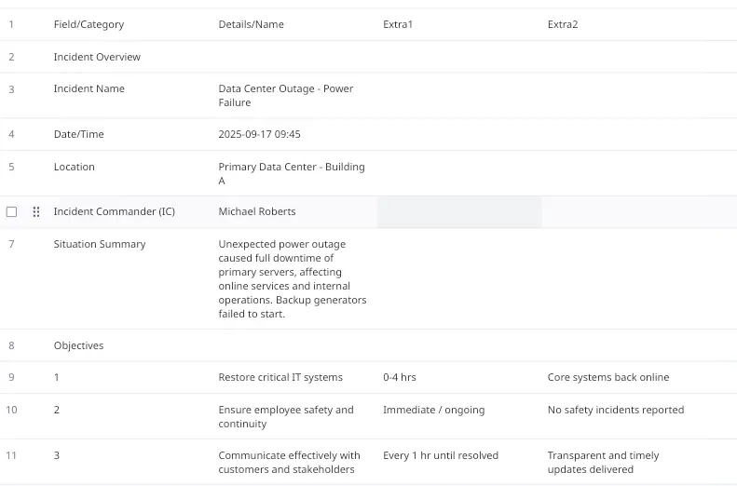737x486 pixels.
Task: Select the Incident Overview cell
Action: point(97,57)
